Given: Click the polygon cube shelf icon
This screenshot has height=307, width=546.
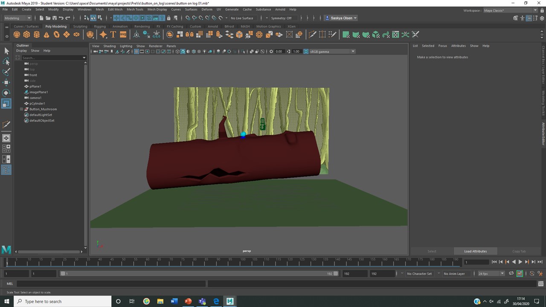Looking at the screenshot, I should 26,35.
